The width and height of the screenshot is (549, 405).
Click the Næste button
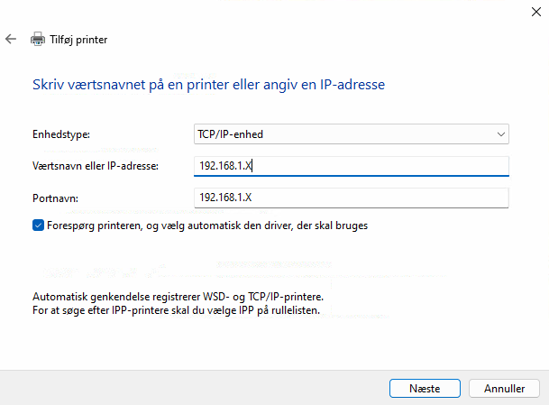pos(425,388)
